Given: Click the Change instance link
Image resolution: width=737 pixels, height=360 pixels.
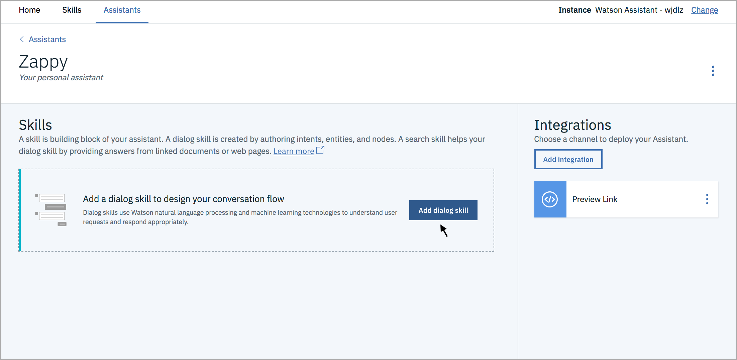Looking at the screenshot, I should pos(704,10).
